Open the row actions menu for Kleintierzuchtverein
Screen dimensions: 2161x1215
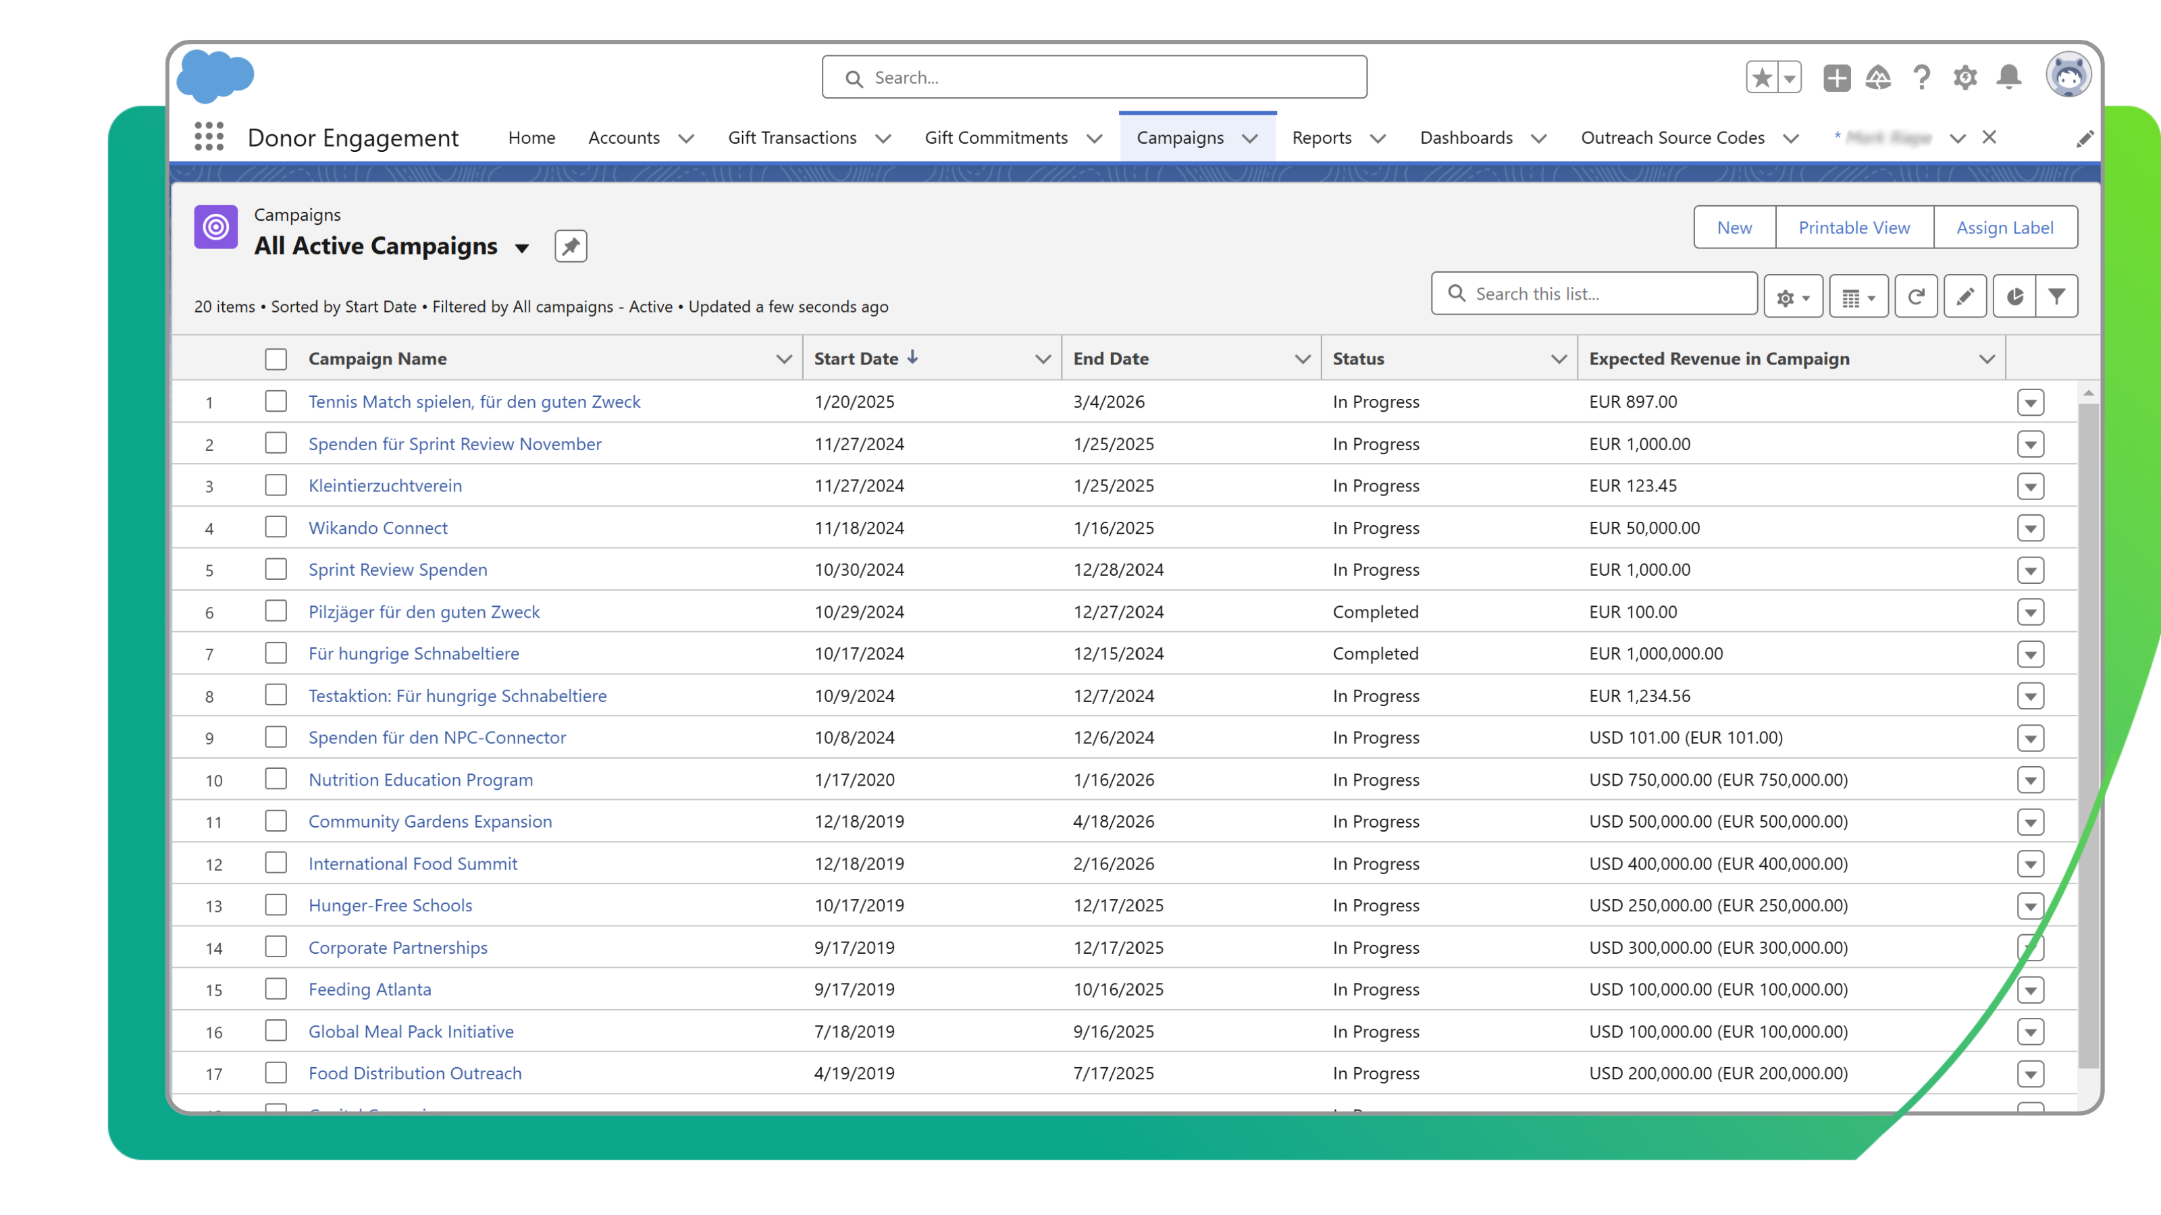click(2030, 485)
